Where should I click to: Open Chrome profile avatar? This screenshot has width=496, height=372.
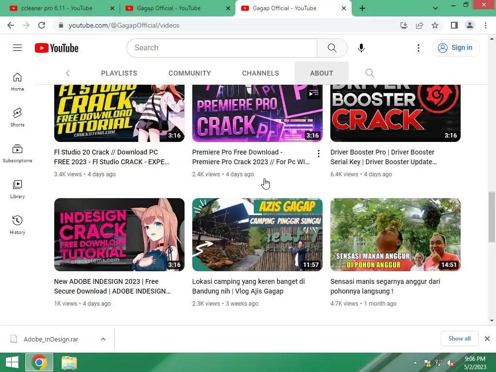(470, 25)
